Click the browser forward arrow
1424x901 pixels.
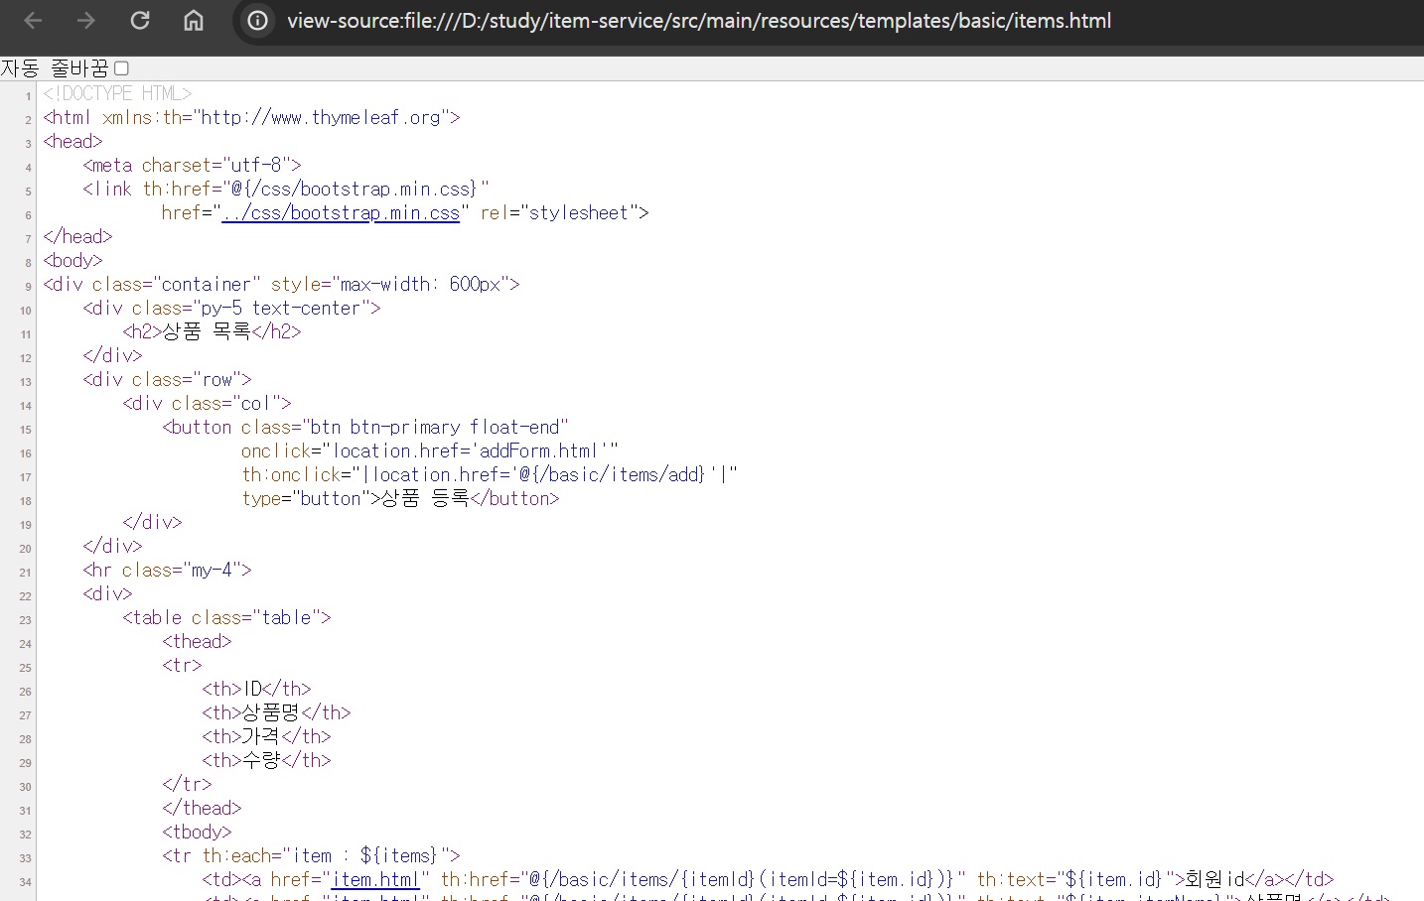tap(86, 21)
